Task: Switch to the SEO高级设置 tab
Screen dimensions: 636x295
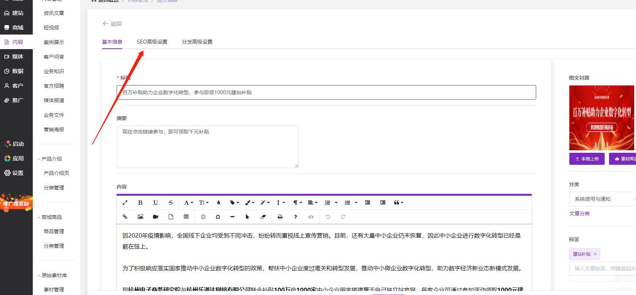Action: pos(152,42)
